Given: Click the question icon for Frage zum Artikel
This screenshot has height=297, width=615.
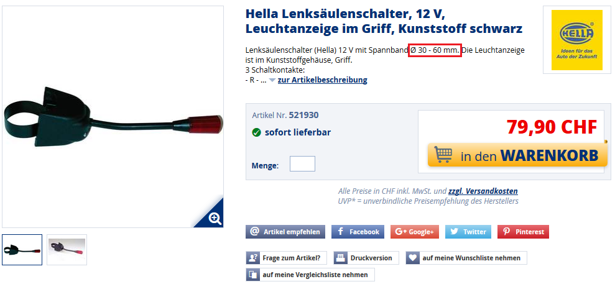Looking at the screenshot, I should 252,258.
